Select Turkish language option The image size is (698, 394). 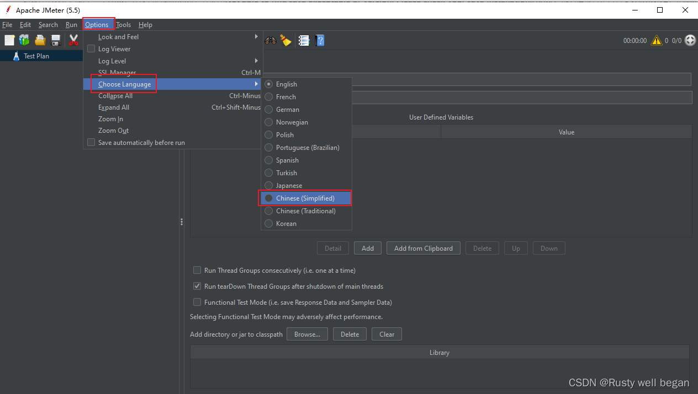[306, 173]
